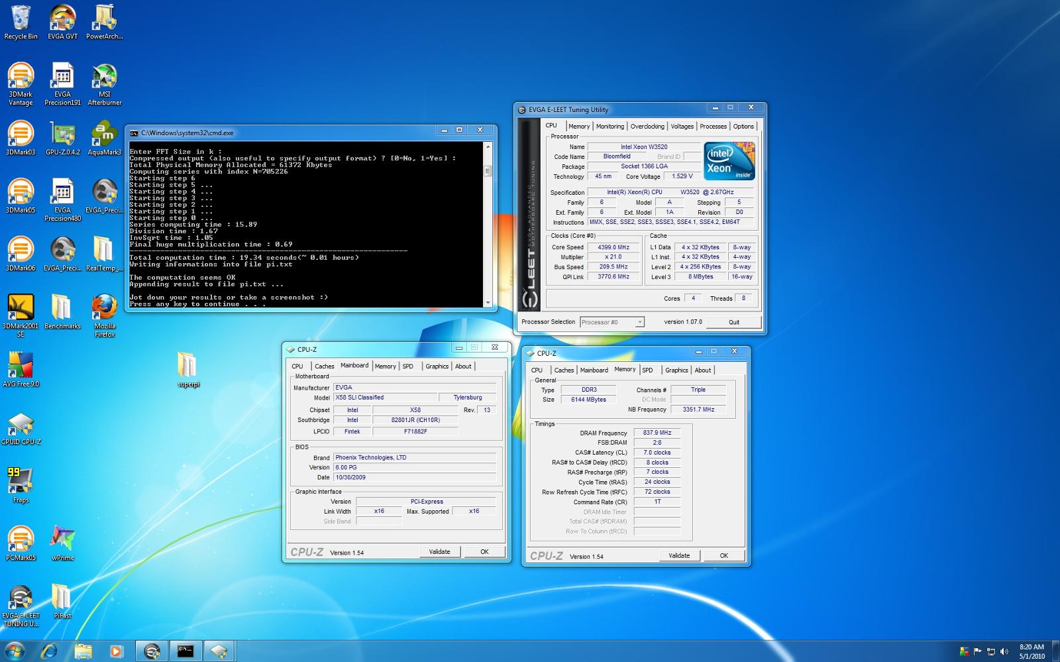Launch wPrime desktop shortcut
Image resolution: width=1060 pixels, height=662 pixels.
pyautogui.click(x=62, y=543)
